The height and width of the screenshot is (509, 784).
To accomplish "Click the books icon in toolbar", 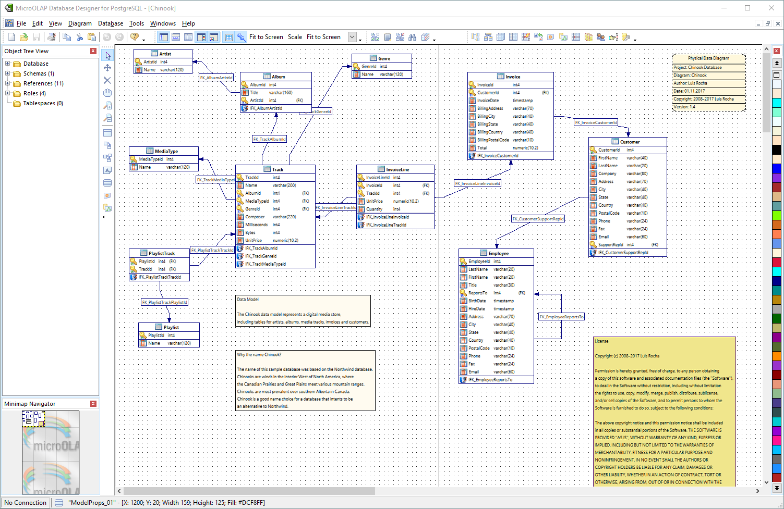I will coord(588,37).
